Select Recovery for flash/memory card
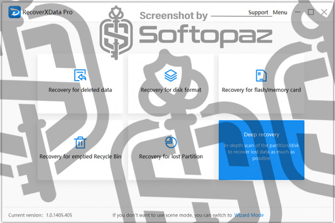 pos(261,83)
